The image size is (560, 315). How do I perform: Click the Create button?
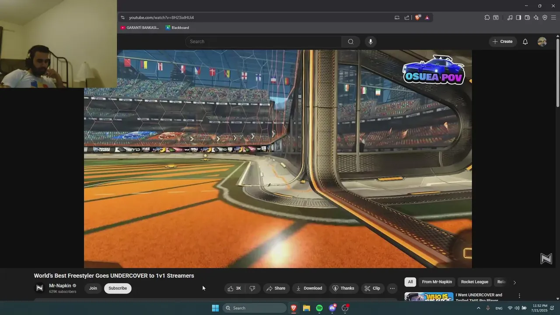[x=502, y=42]
